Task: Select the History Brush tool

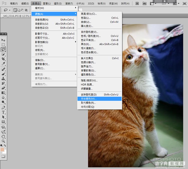Action: (3, 83)
